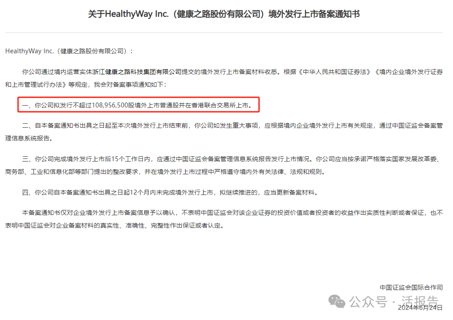Click the signature 中国证监会国际合作司
453x320 pixels.
tap(411, 287)
